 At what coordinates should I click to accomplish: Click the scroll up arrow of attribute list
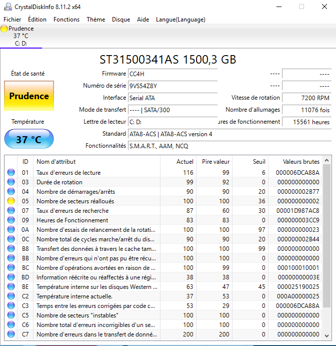pyautogui.click(x=326, y=161)
